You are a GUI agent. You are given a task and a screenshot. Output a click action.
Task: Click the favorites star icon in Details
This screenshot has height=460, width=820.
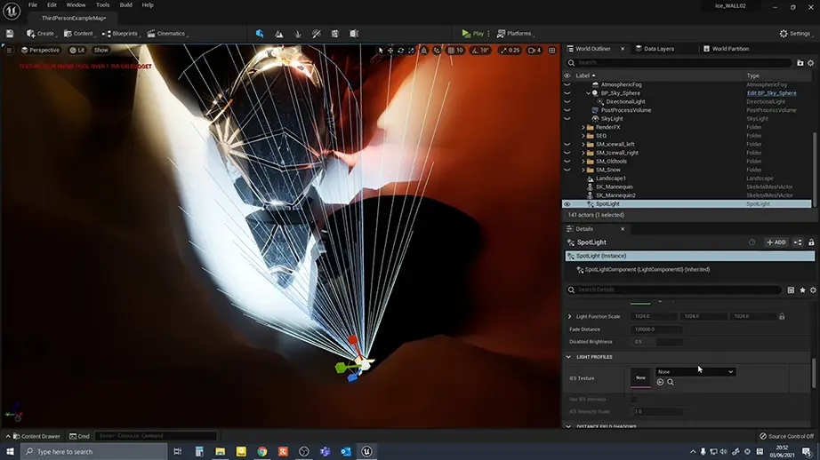click(802, 290)
